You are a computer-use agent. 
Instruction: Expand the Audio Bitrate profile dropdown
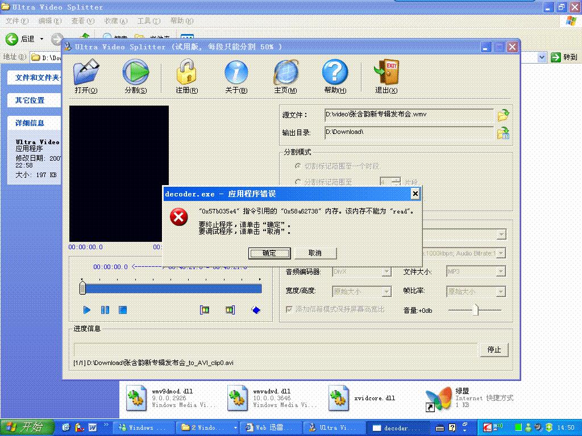tap(501, 253)
